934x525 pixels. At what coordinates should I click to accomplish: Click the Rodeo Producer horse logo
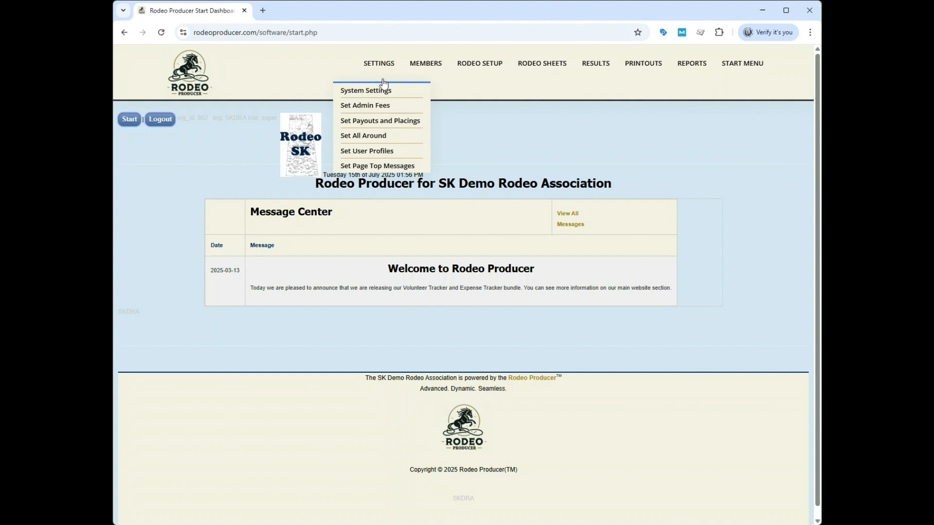(x=189, y=71)
